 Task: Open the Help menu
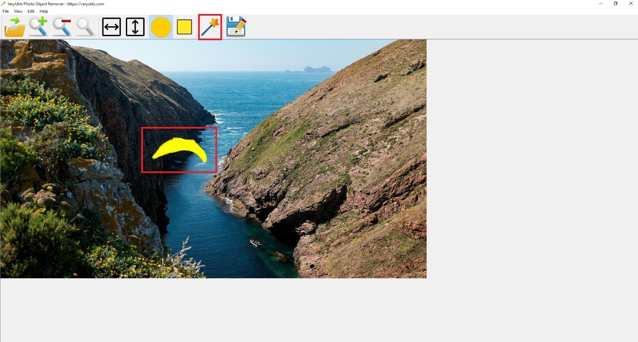pyautogui.click(x=44, y=11)
